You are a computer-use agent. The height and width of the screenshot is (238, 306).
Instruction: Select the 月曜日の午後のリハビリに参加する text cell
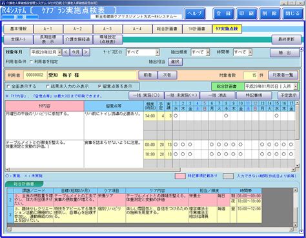pos(45,126)
